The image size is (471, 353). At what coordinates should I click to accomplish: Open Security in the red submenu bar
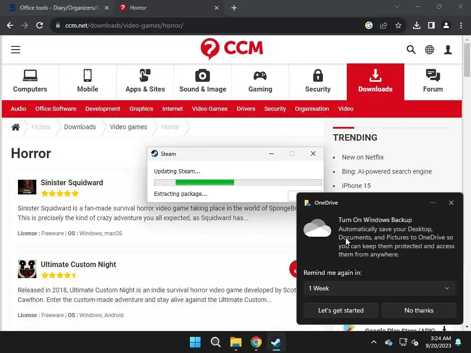coord(275,108)
